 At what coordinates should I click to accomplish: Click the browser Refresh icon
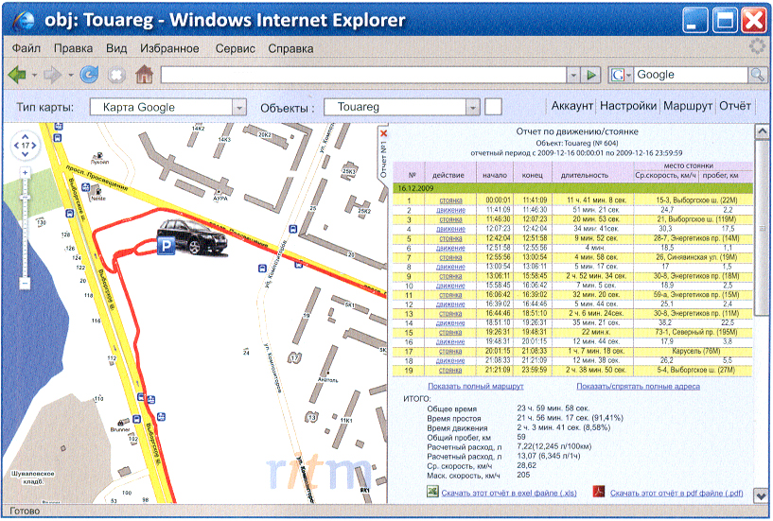point(89,75)
